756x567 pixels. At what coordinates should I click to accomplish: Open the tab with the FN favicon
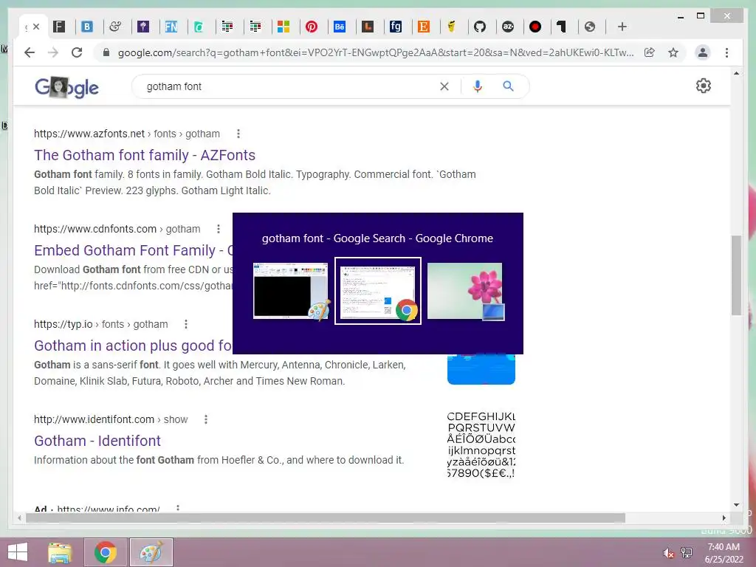[171, 27]
